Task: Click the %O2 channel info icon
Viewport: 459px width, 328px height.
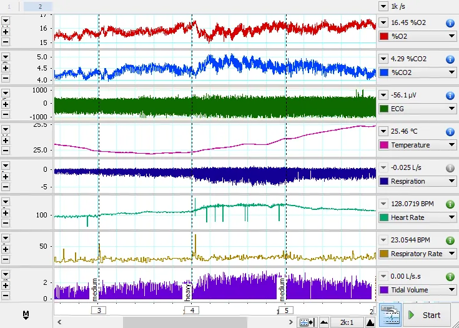Action: (450, 23)
